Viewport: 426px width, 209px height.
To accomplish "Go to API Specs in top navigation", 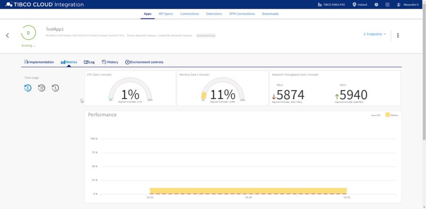I will (x=166, y=14).
